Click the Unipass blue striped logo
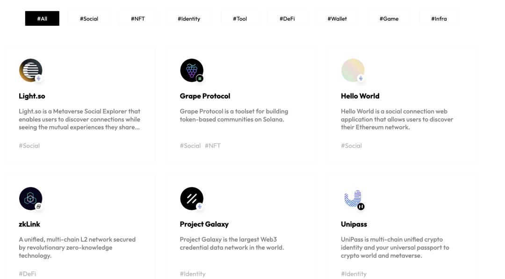 (x=353, y=198)
